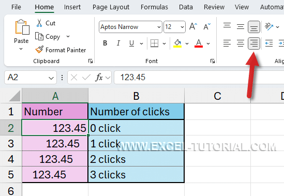
Task: Click the Insert Function fx icon
Action: point(99,78)
